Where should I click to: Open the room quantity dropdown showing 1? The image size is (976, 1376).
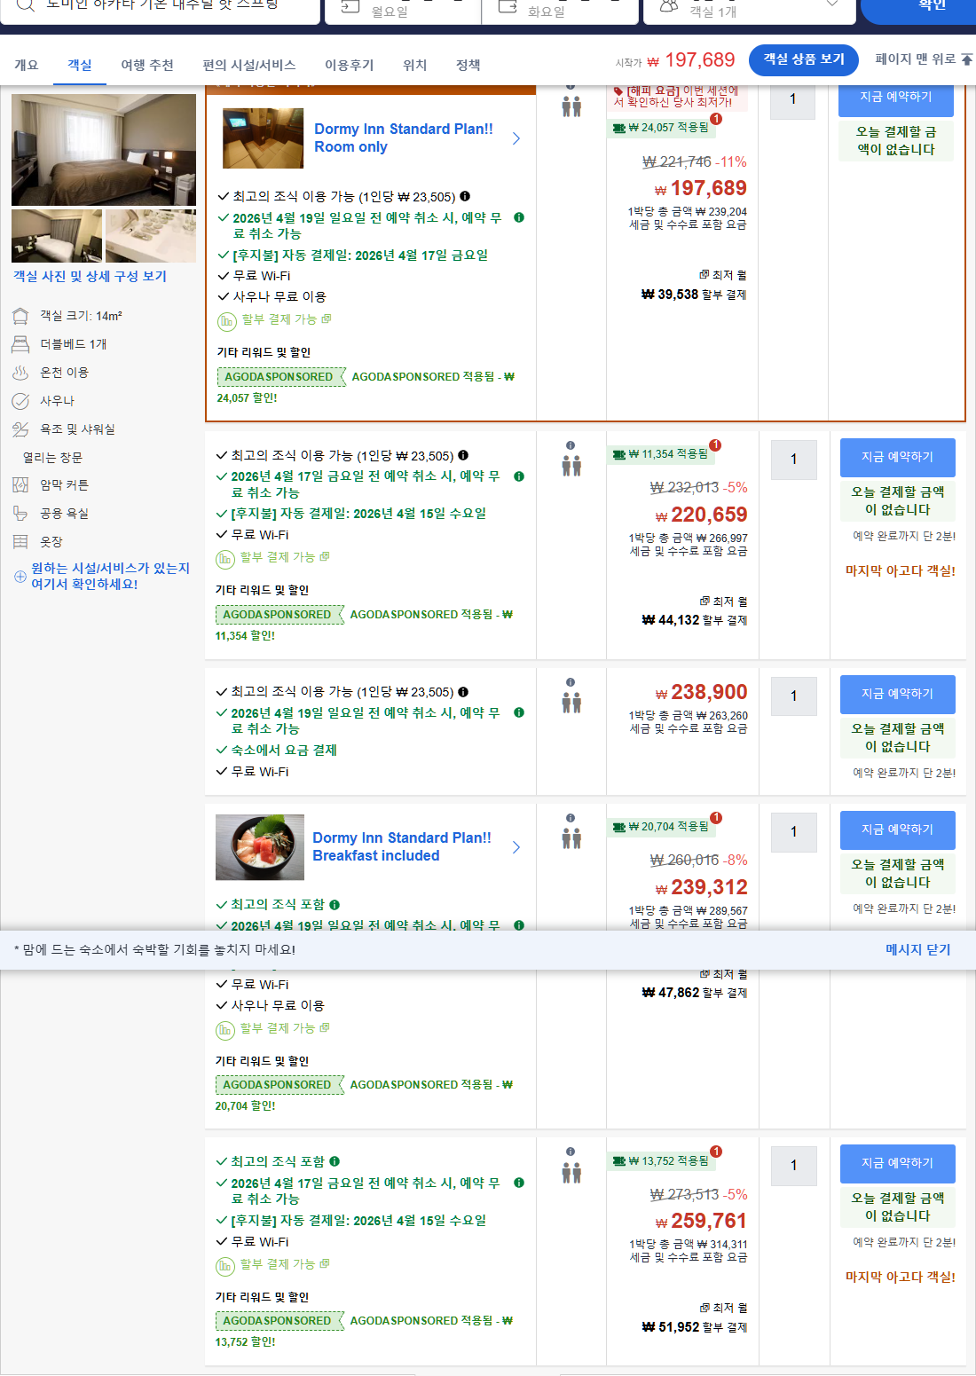(792, 101)
